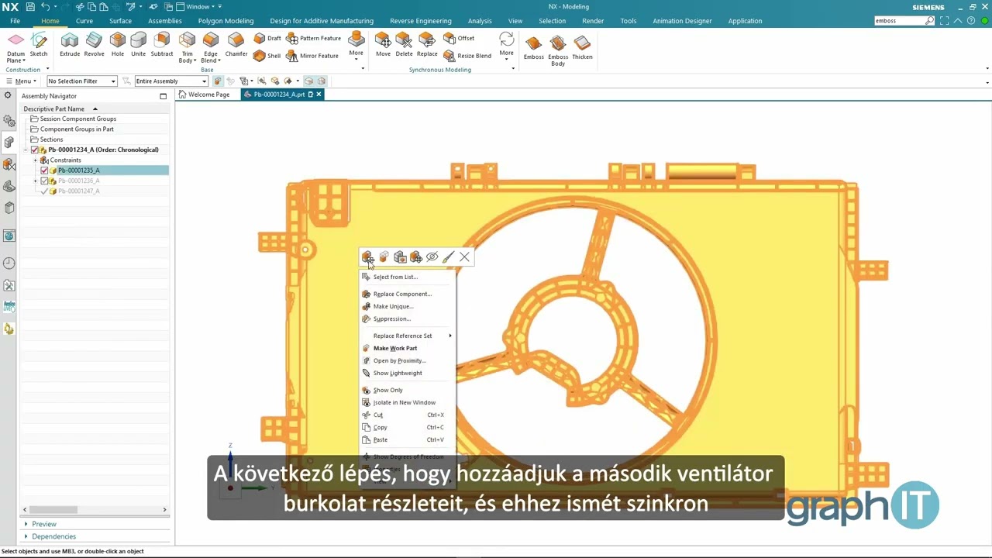Open the Mirror Feature tool
992x558 pixels.
[x=312, y=56]
